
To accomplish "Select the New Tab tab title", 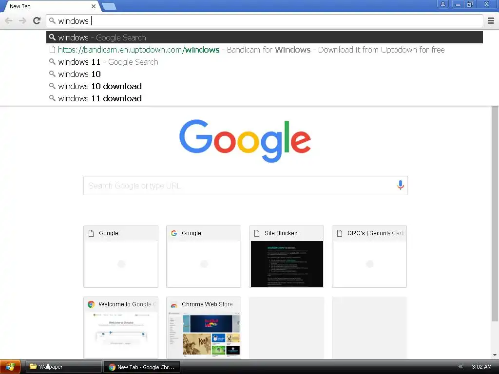I will tap(20, 6).
